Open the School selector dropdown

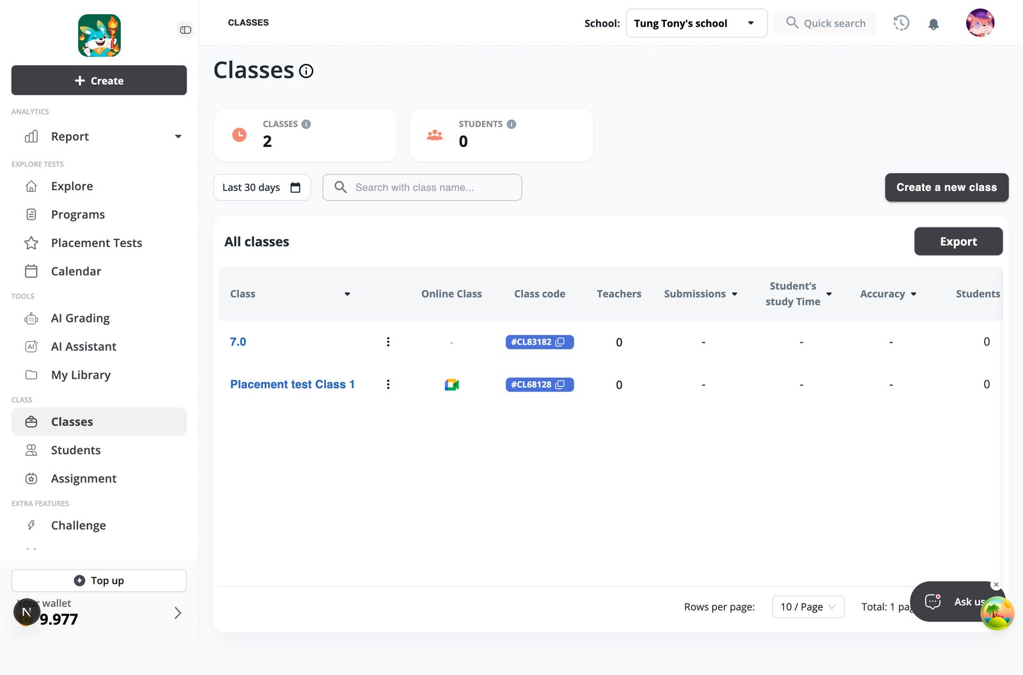(x=696, y=24)
